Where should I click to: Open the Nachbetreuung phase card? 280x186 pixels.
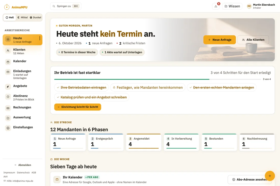point(257,142)
